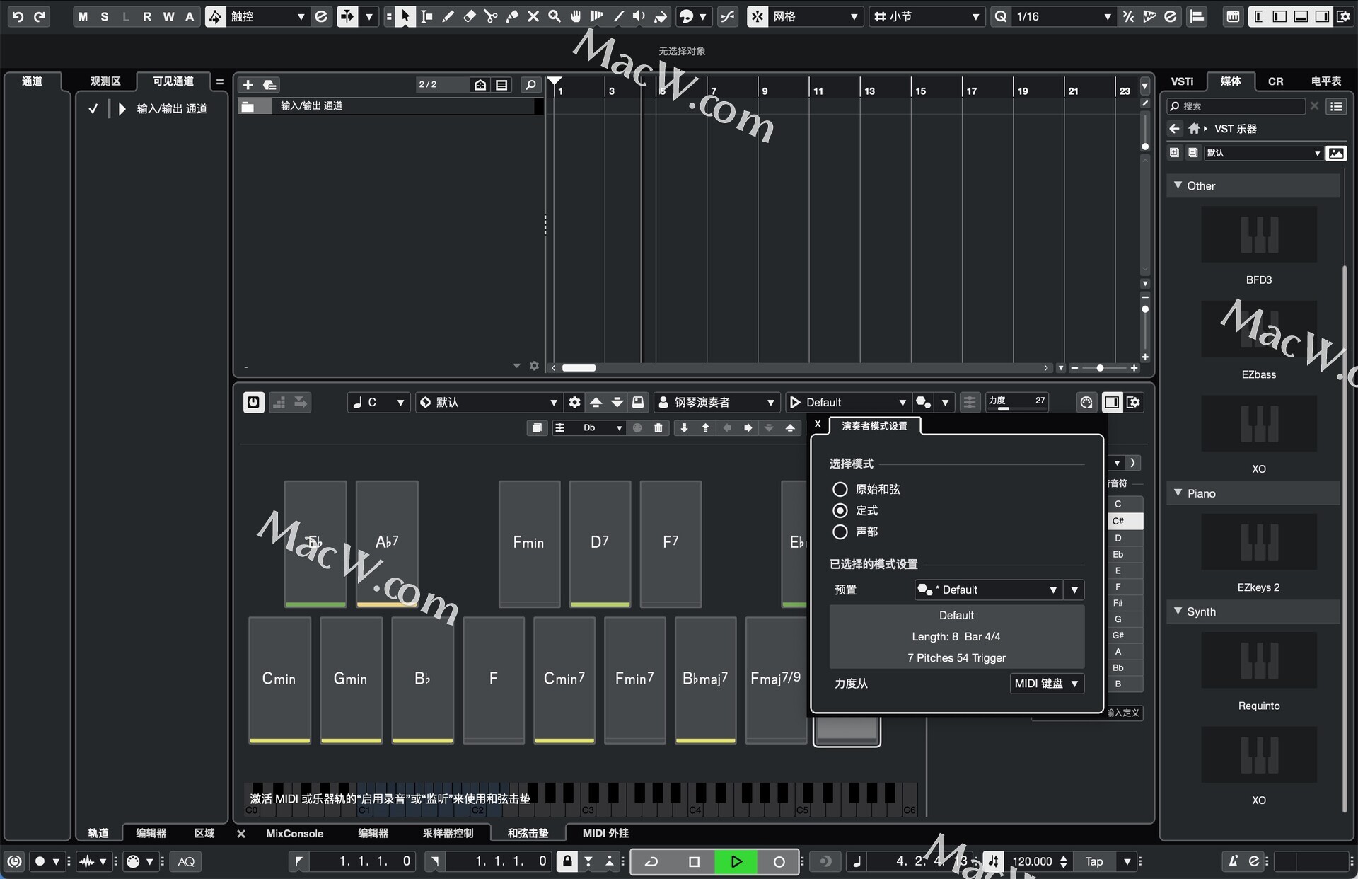Open the 预置 Default preset dropdown
Viewport: 1358px width, 879px height.
[989, 590]
